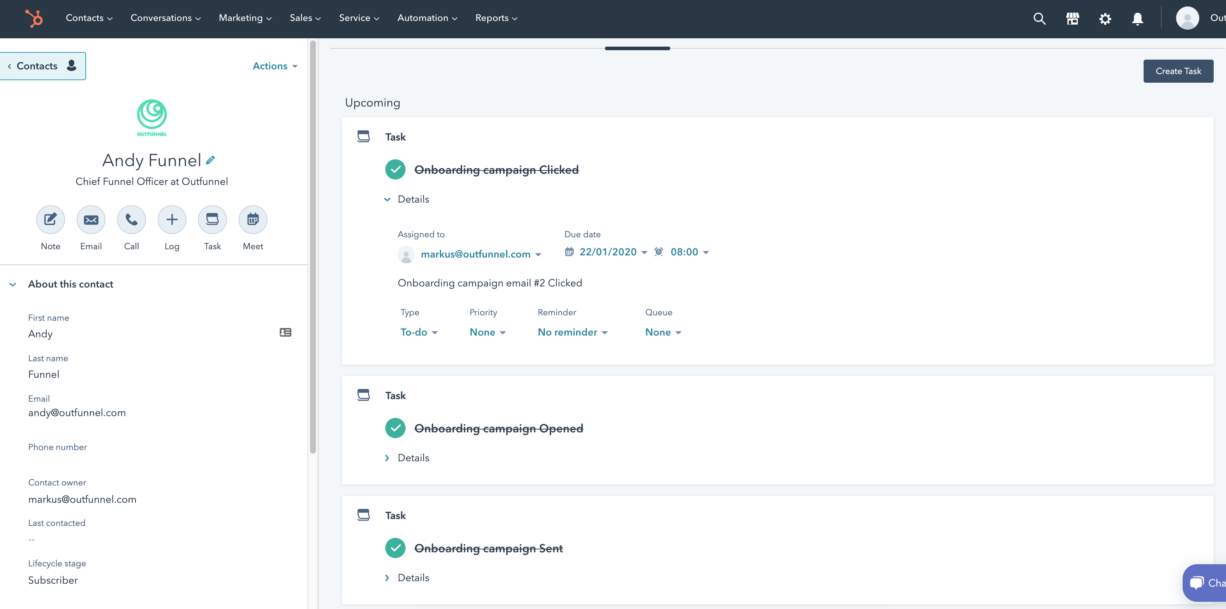Click the assignee avatar beside markus@outfunnel.com
The width and height of the screenshot is (1226, 609).
[x=406, y=255]
